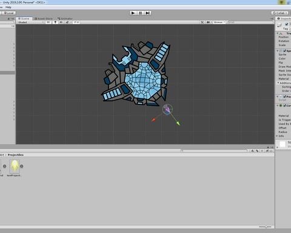Switch to the Asset Store tab

(x=44, y=18)
